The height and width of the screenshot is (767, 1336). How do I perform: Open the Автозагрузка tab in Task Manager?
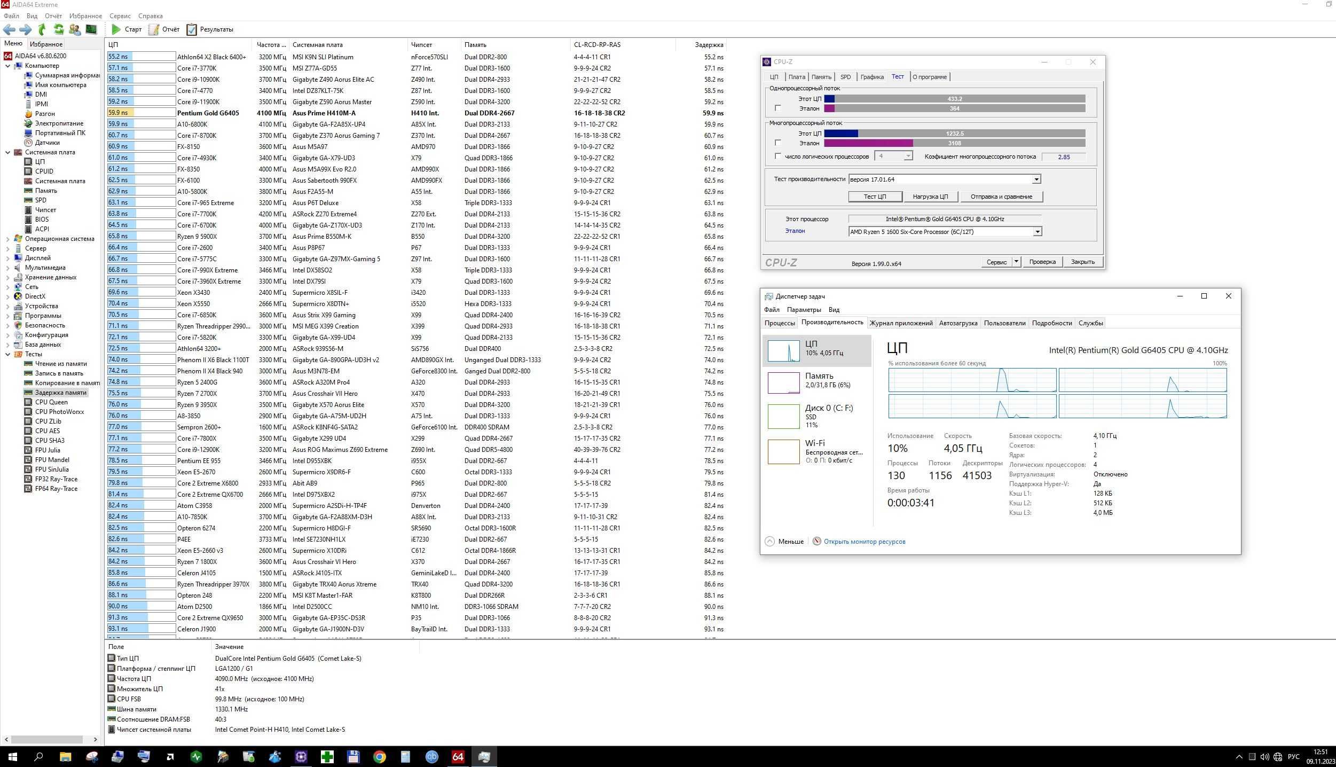click(x=958, y=323)
